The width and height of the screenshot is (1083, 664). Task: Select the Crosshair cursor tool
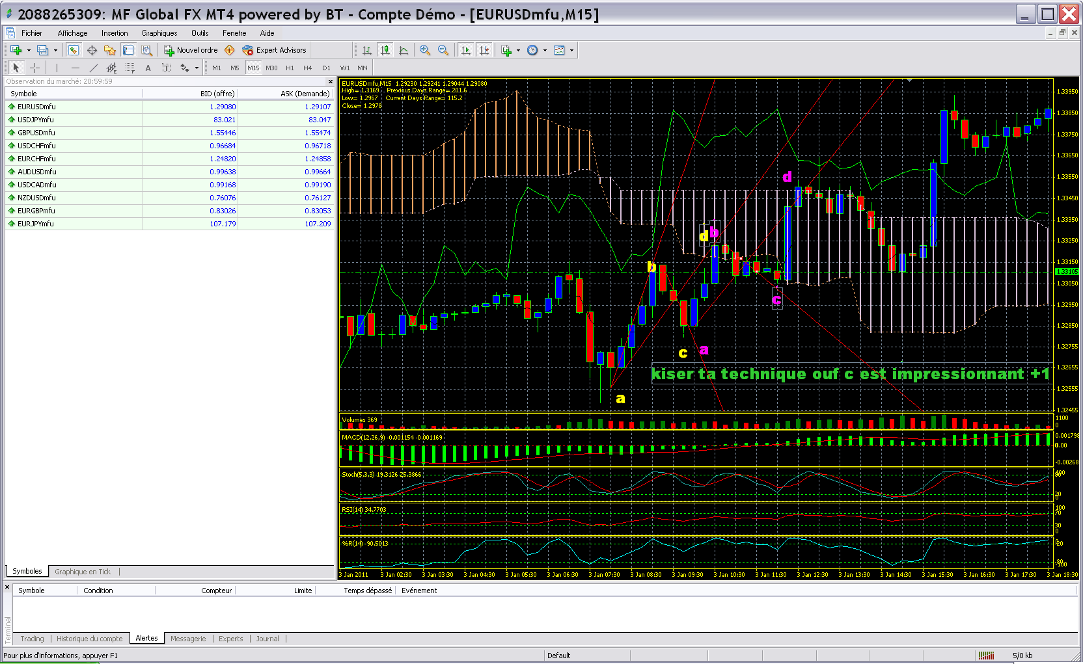click(34, 68)
